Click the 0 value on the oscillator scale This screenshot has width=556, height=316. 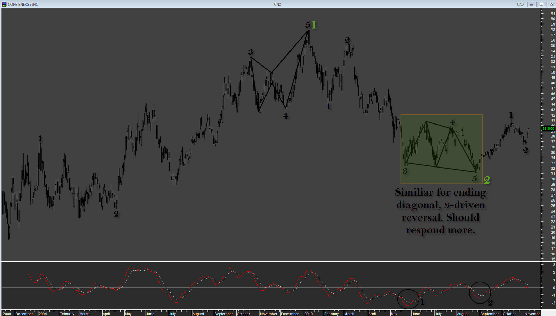(x=554, y=288)
